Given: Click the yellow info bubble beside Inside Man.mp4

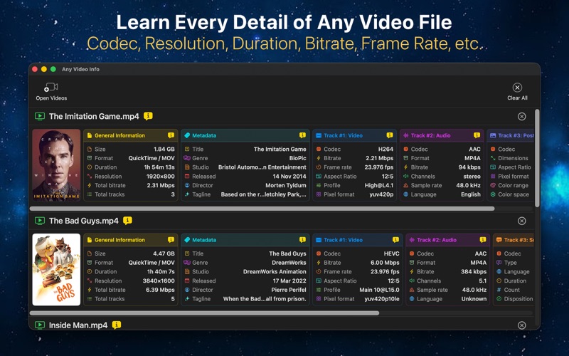Looking at the screenshot, I should click(117, 325).
